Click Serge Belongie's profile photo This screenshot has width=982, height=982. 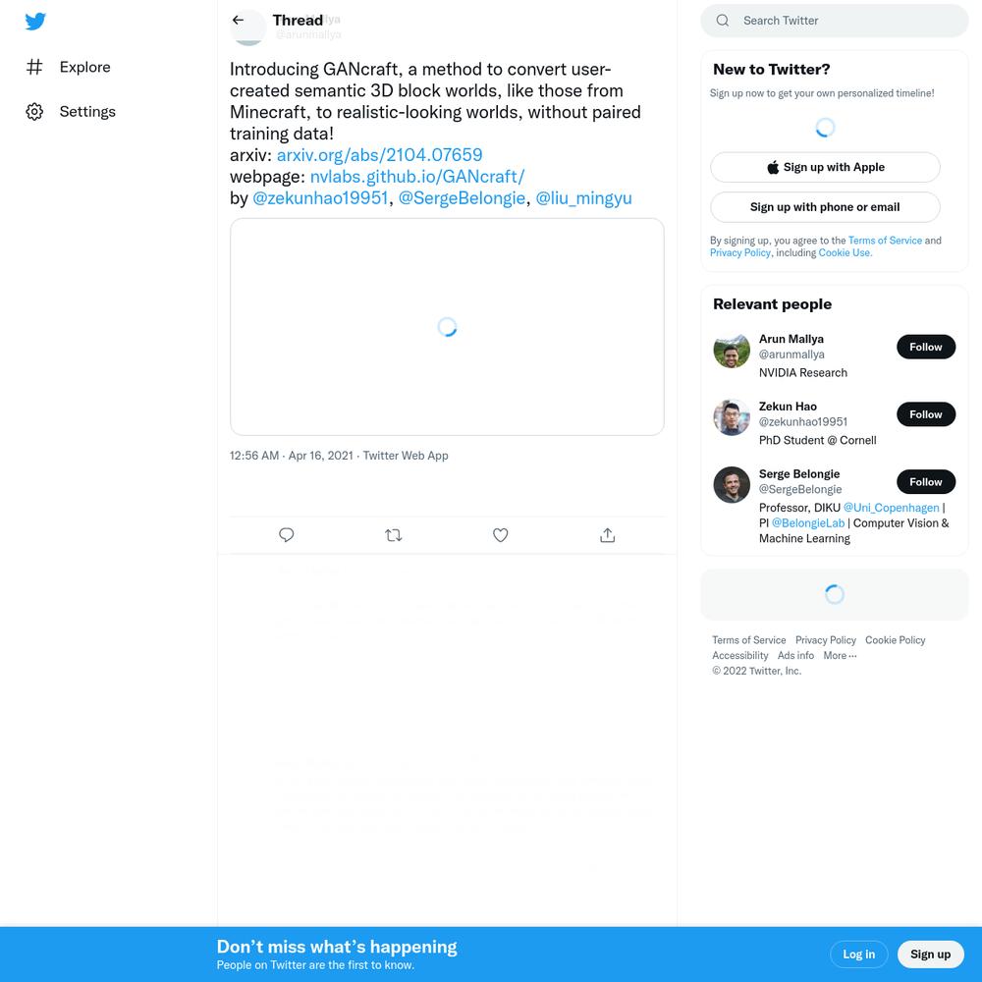732,485
